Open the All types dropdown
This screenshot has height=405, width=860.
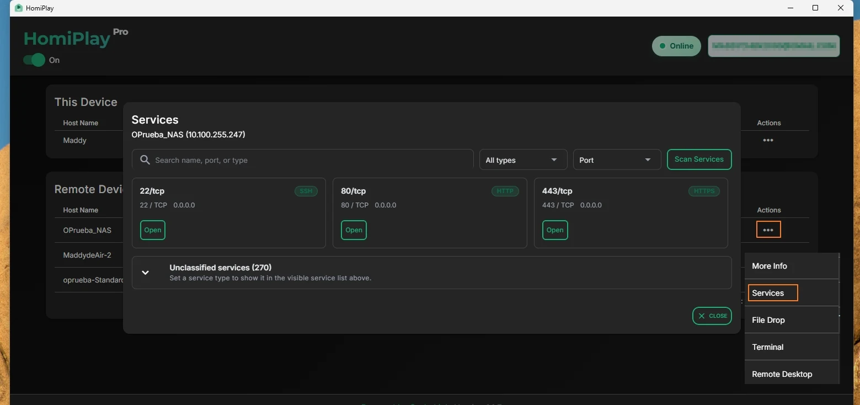[x=523, y=160]
